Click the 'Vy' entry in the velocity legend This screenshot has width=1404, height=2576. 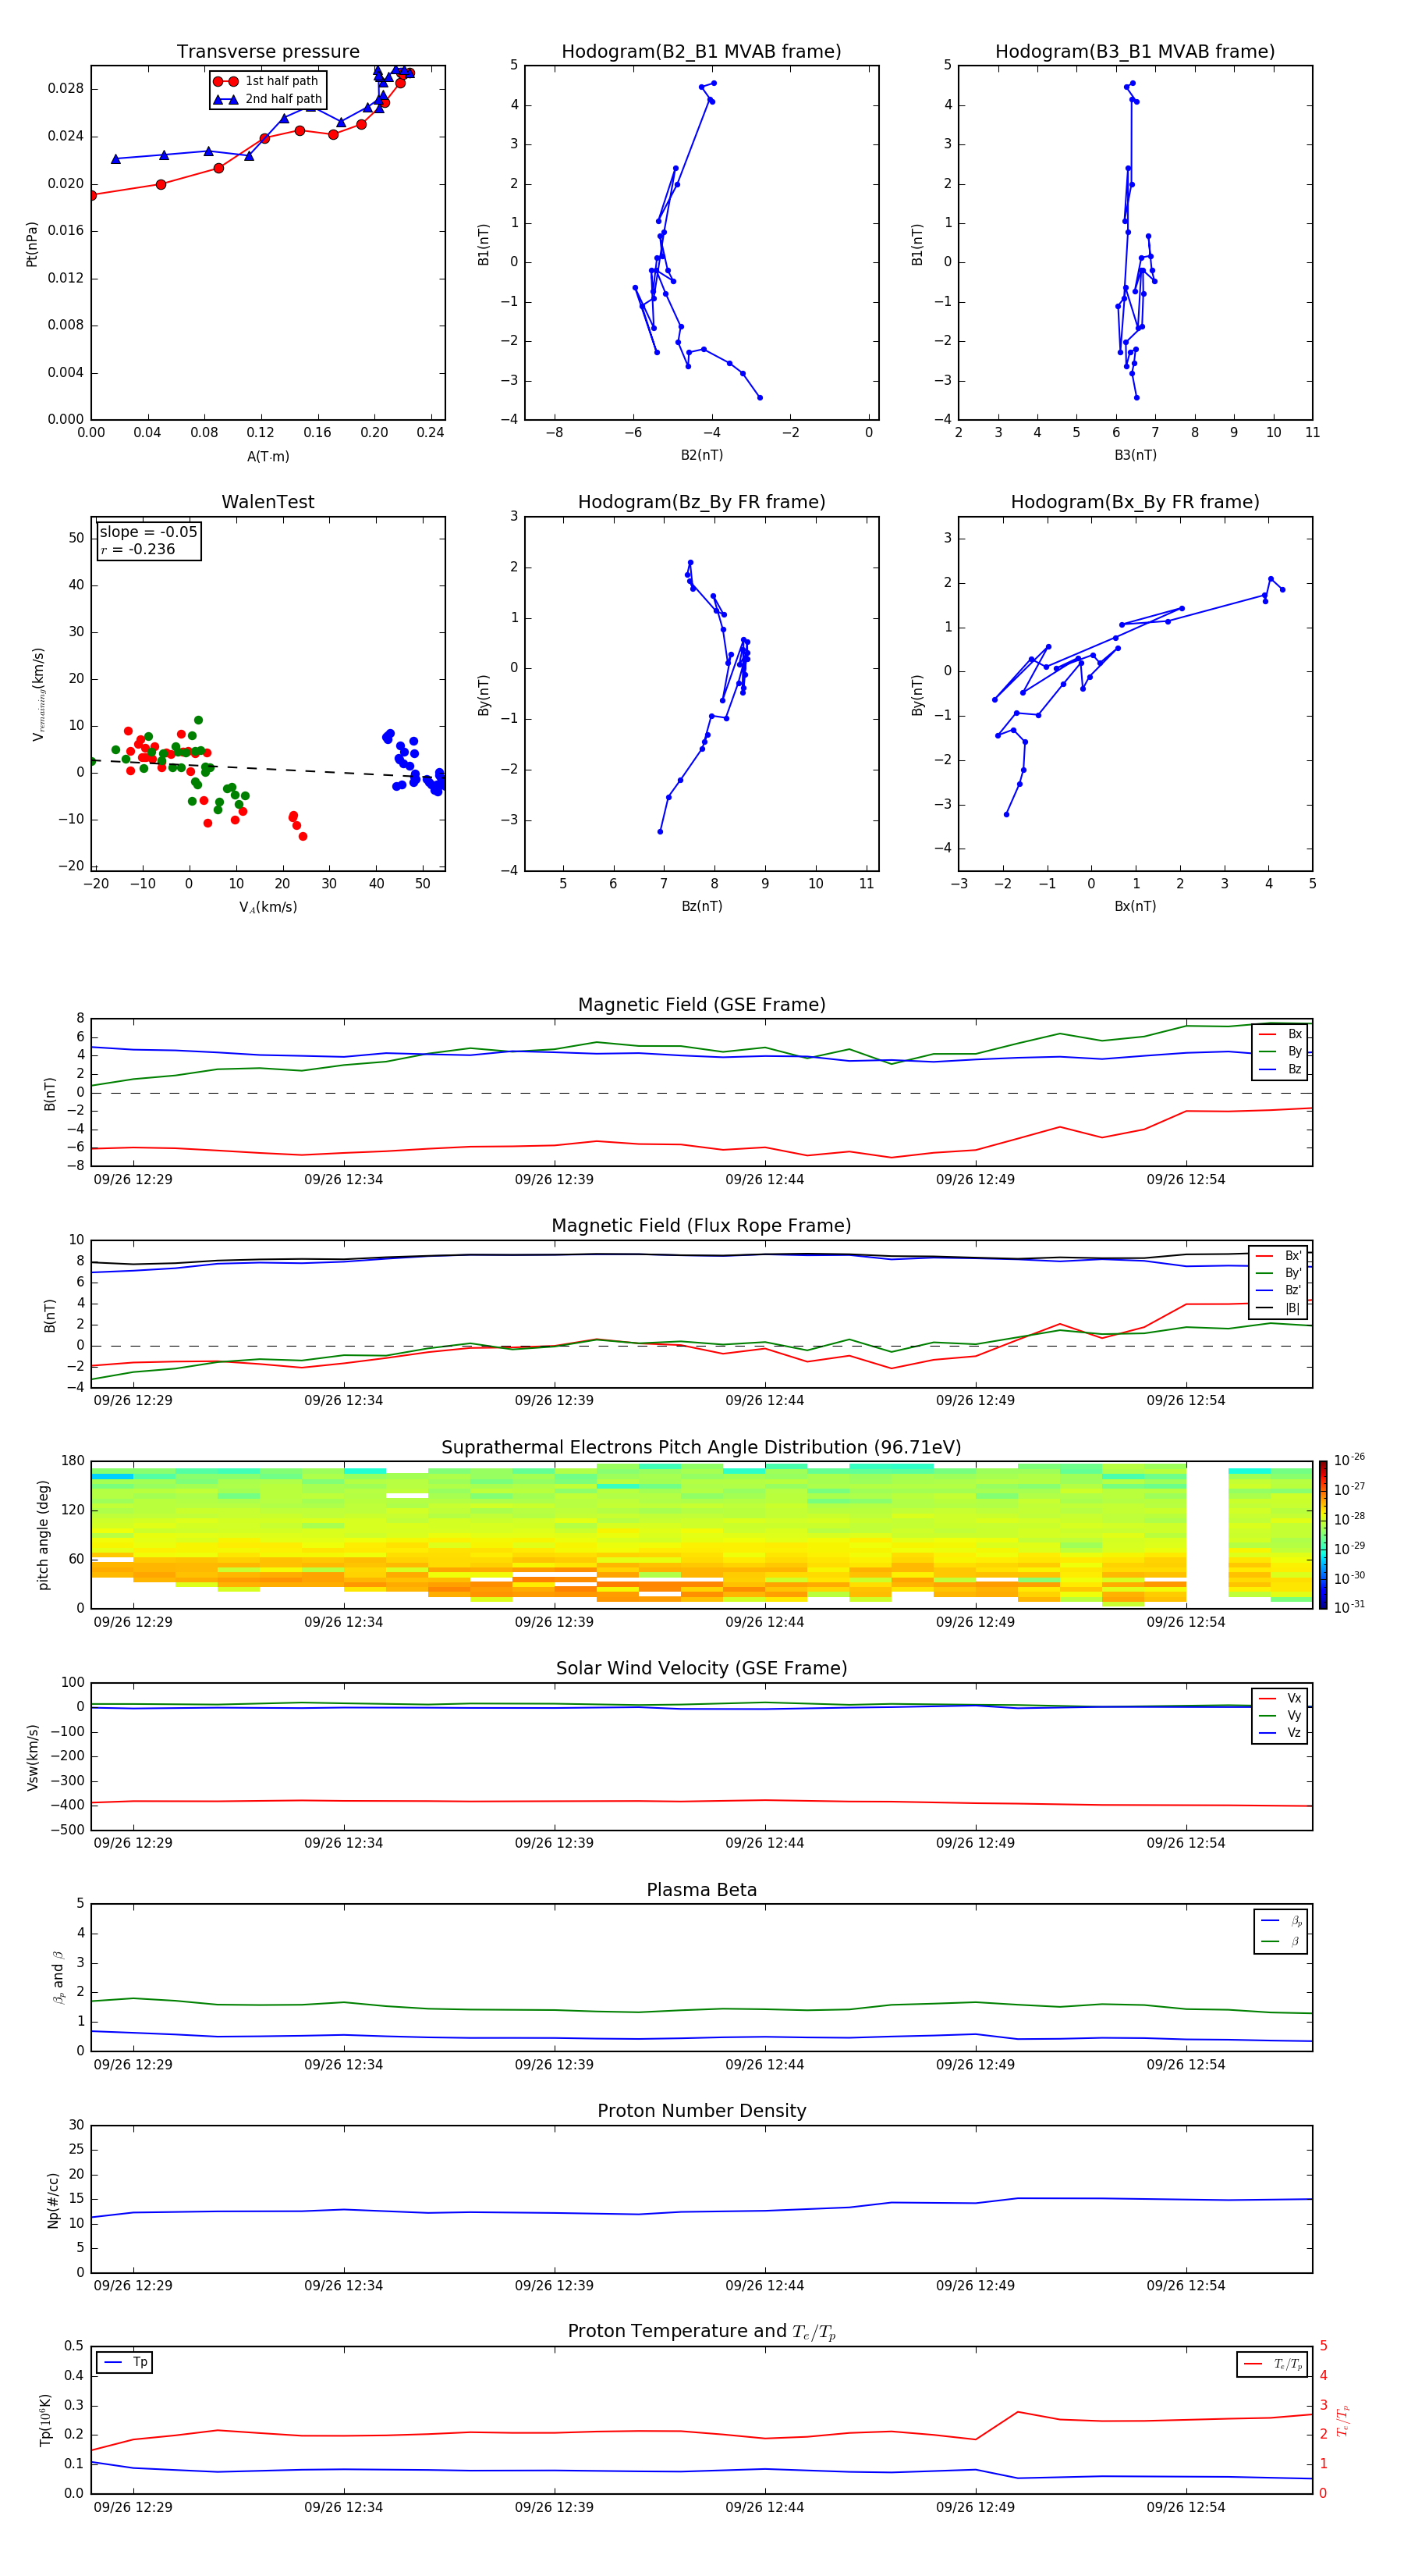click(1280, 1715)
